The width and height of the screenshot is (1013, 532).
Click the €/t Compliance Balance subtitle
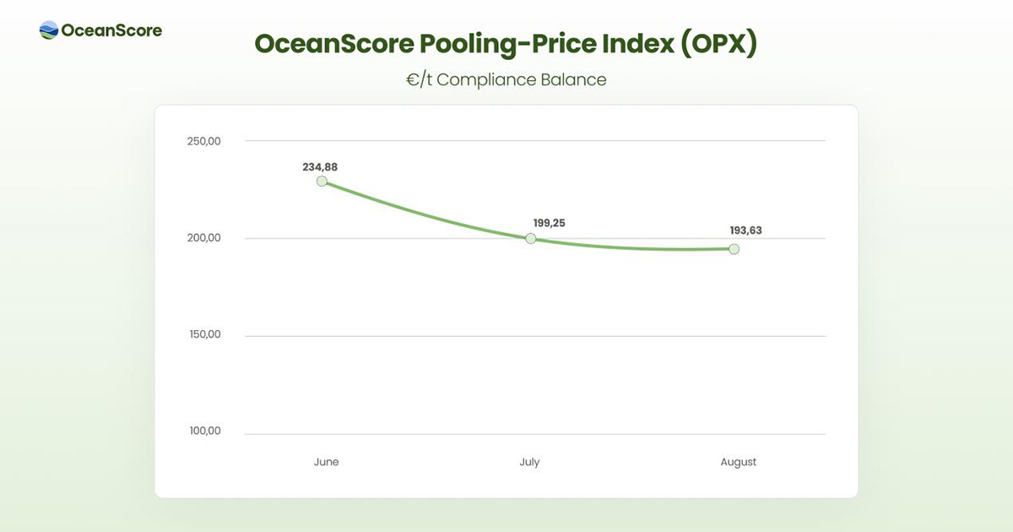[506, 80]
